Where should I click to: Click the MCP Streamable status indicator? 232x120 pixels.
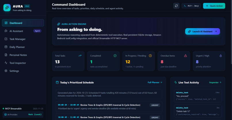point(12,109)
